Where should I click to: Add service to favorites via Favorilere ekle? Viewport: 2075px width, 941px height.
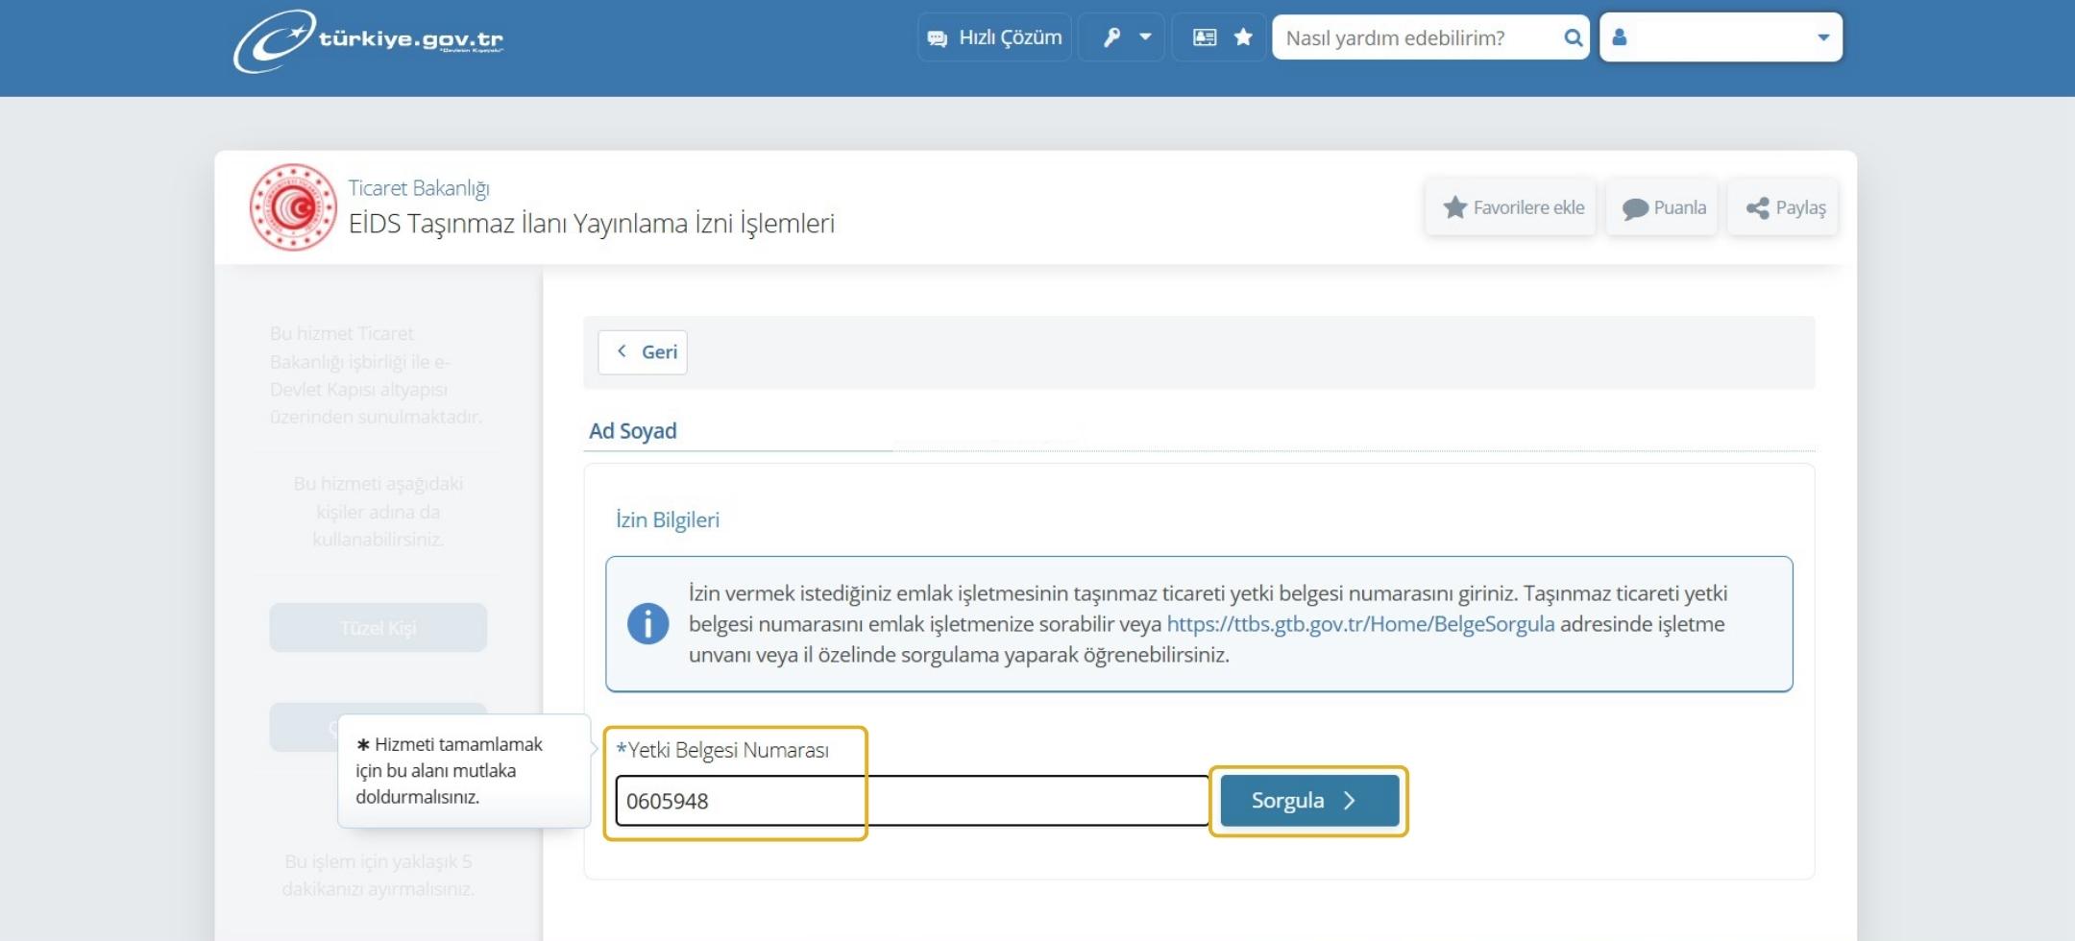pos(1510,206)
